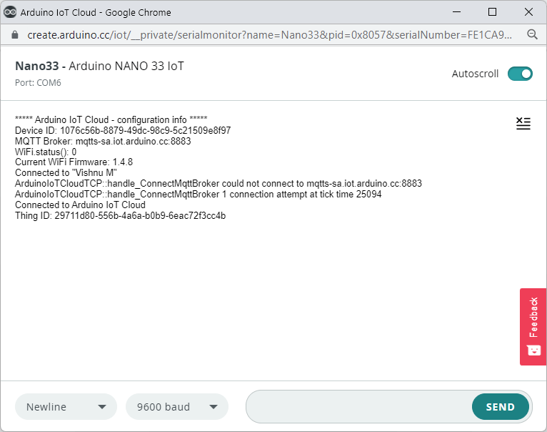Viewport: 547px width, 432px height.
Task: Send the serial message with SEND
Action: click(501, 407)
